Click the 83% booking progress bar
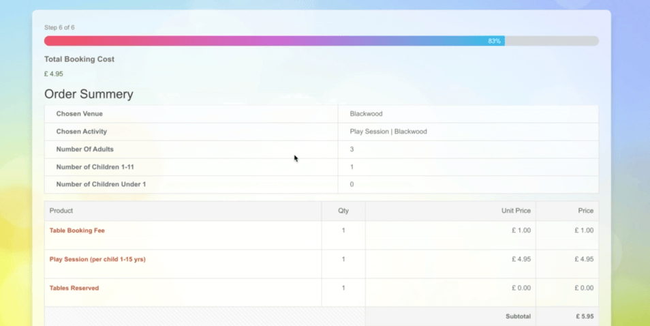The width and height of the screenshot is (650, 326). point(322,41)
